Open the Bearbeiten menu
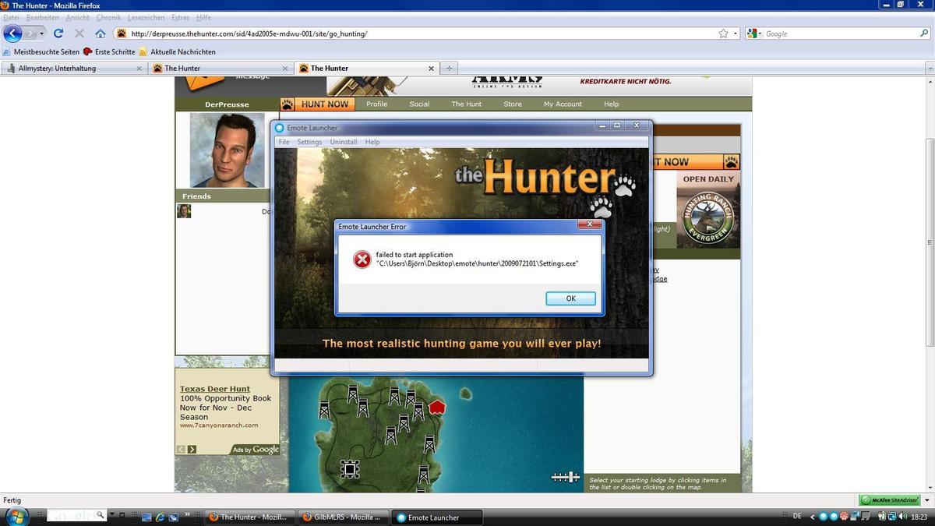The height and width of the screenshot is (526, 935). click(42, 17)
